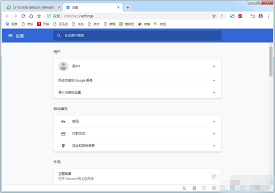The width and height of the screenshot is (275, 193).
Task: Open downloads icon in bottom status bar
Action: (184, 188)
